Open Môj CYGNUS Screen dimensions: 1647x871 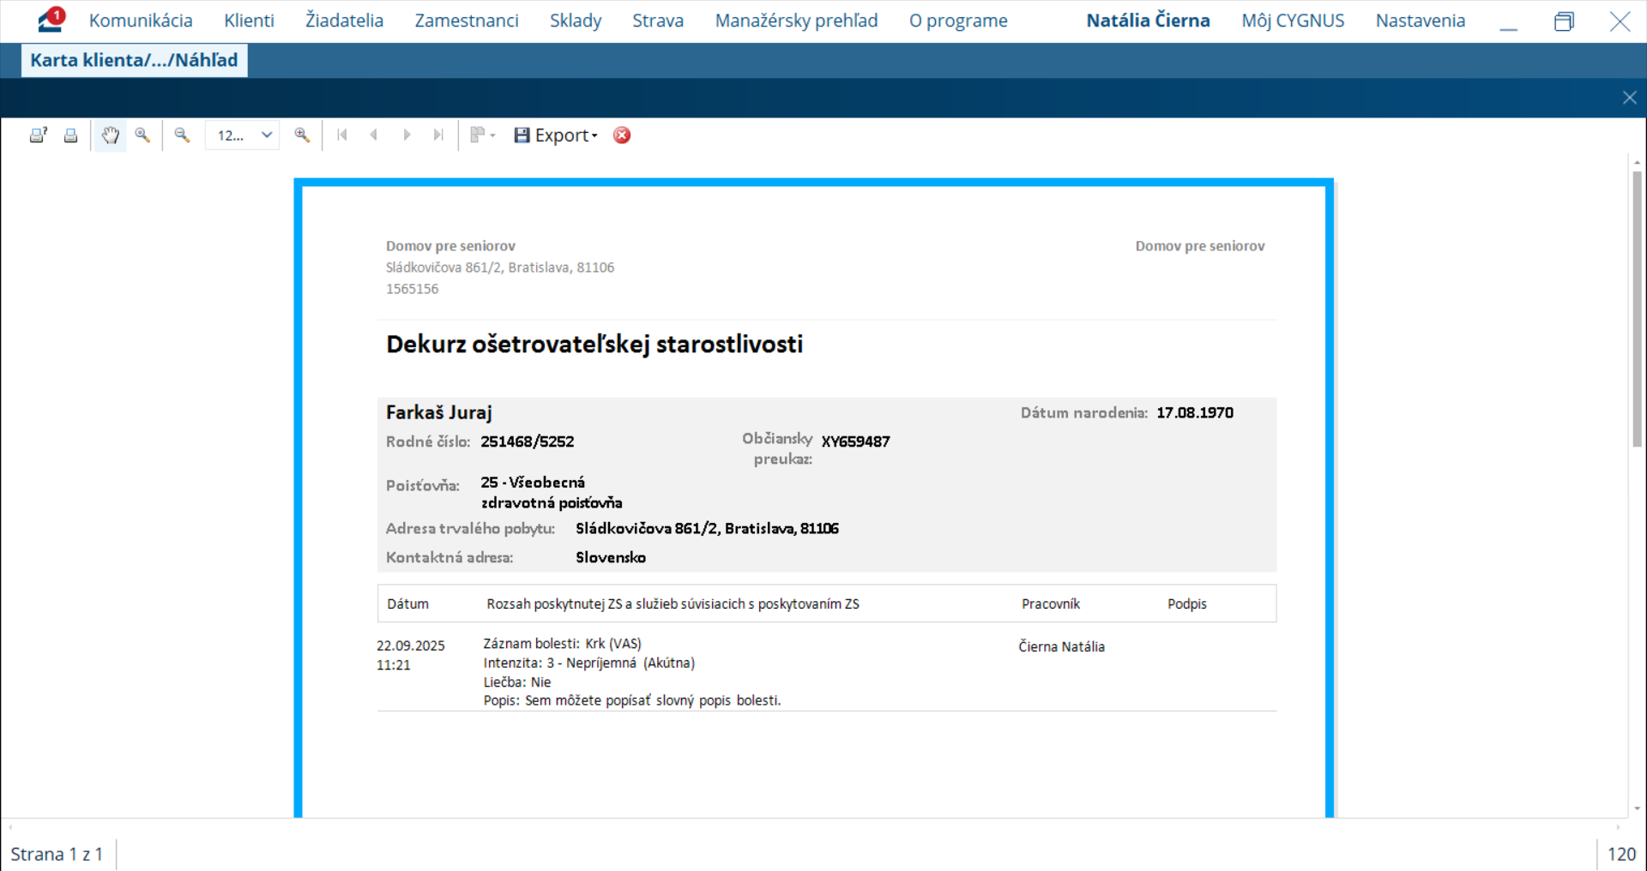coord(1293,21)
